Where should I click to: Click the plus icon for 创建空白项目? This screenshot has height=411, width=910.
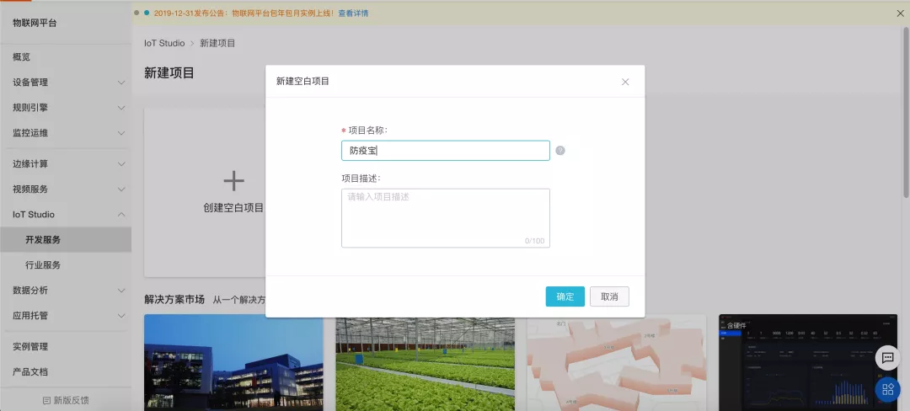tap(234, 181)
